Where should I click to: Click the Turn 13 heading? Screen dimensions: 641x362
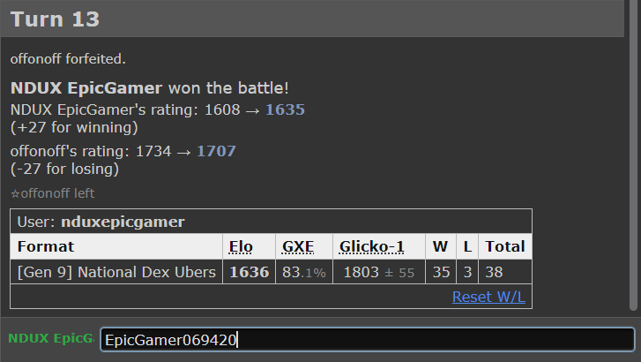click(55, 19)
